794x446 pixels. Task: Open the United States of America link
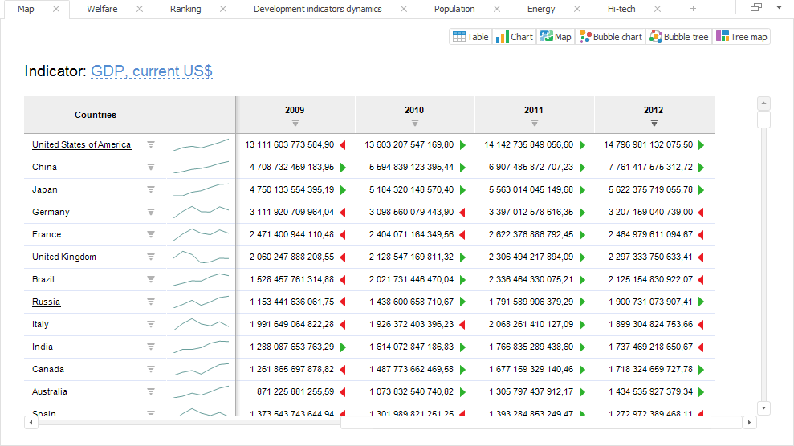pyautogui.click(x=81, y=145)
